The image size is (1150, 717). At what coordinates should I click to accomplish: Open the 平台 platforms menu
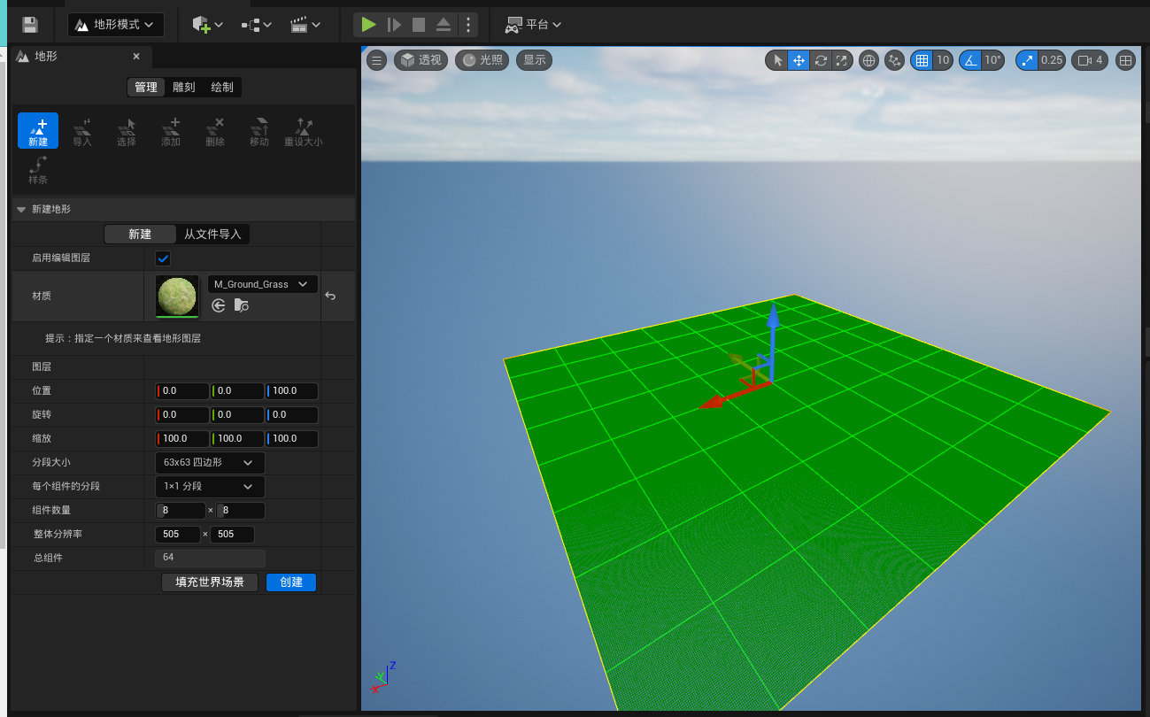pos(533,25)
